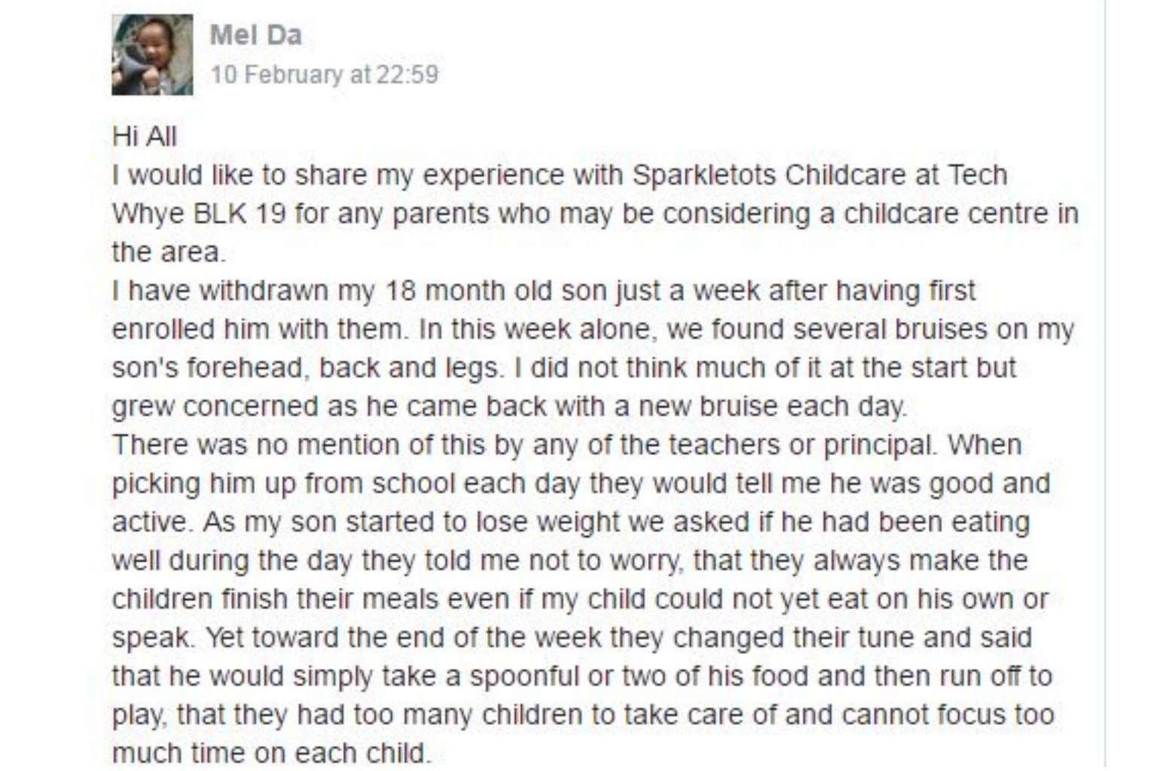Open the "10 February at 22:59" timestamp

tap(324, 75)
